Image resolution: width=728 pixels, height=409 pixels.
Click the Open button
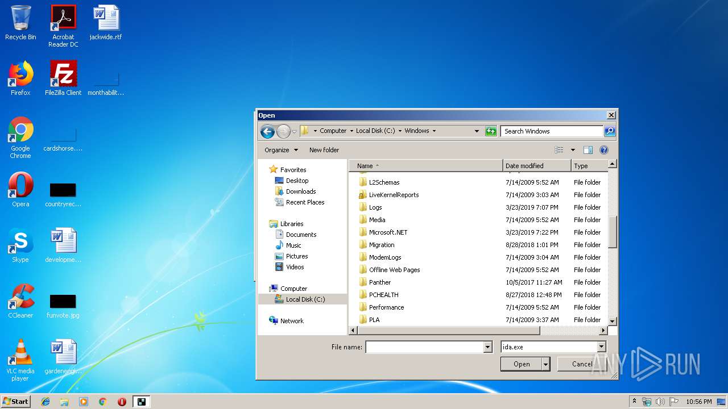(x=522, y=364)
